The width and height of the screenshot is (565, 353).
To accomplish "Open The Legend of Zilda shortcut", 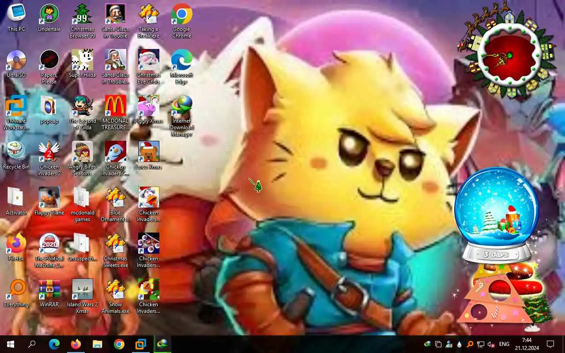I will click(82, 113).
